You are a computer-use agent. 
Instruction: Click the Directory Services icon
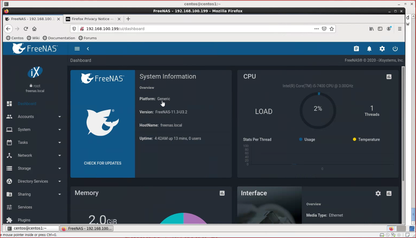9,181
